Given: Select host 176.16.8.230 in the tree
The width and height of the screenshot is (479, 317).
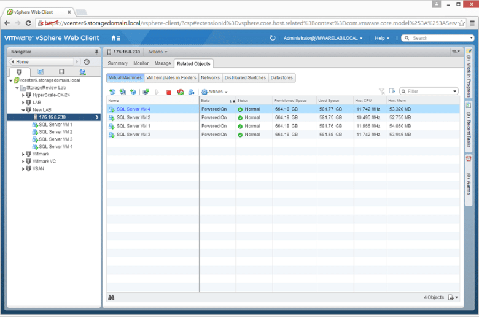Looking at the screenshot, I should click(x=54, y=117).
